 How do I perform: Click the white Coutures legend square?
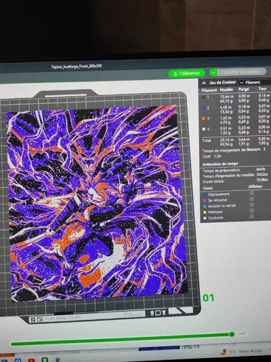[x=205, y=218]
